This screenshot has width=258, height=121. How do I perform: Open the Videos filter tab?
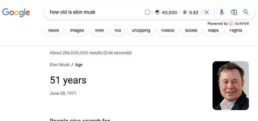(x=168, y=30)
